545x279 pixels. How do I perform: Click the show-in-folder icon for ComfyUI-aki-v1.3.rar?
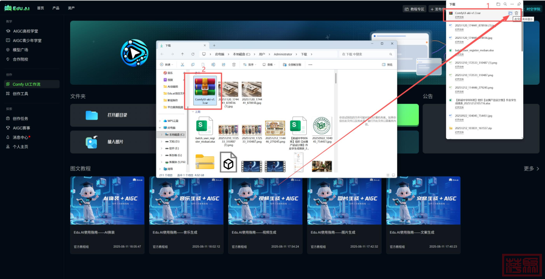(x=510, y=13)
